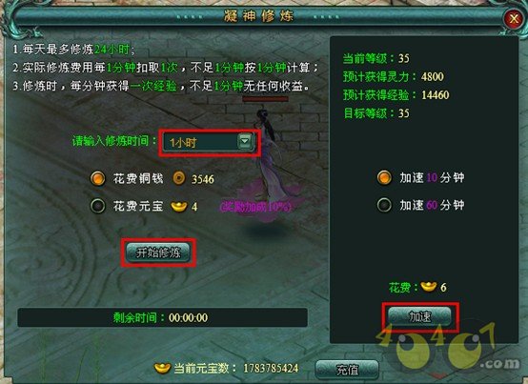Click the gold ingot icon next to 4

coord(179,207)
